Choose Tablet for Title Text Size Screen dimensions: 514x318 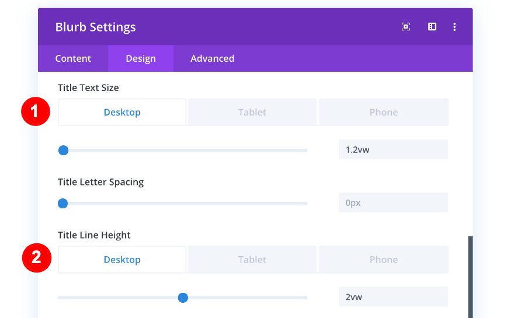click(252, 112)
